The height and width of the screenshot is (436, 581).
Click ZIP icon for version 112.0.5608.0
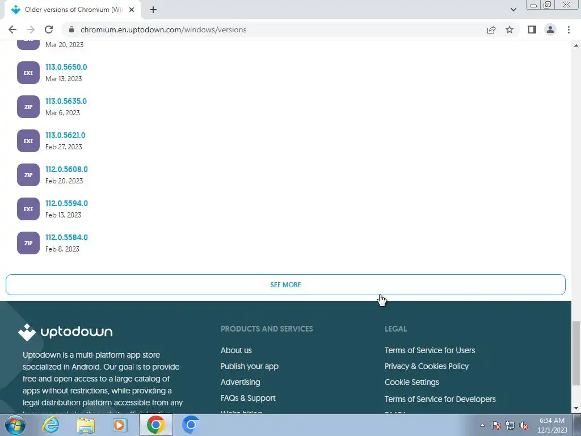tap(28, 175)
